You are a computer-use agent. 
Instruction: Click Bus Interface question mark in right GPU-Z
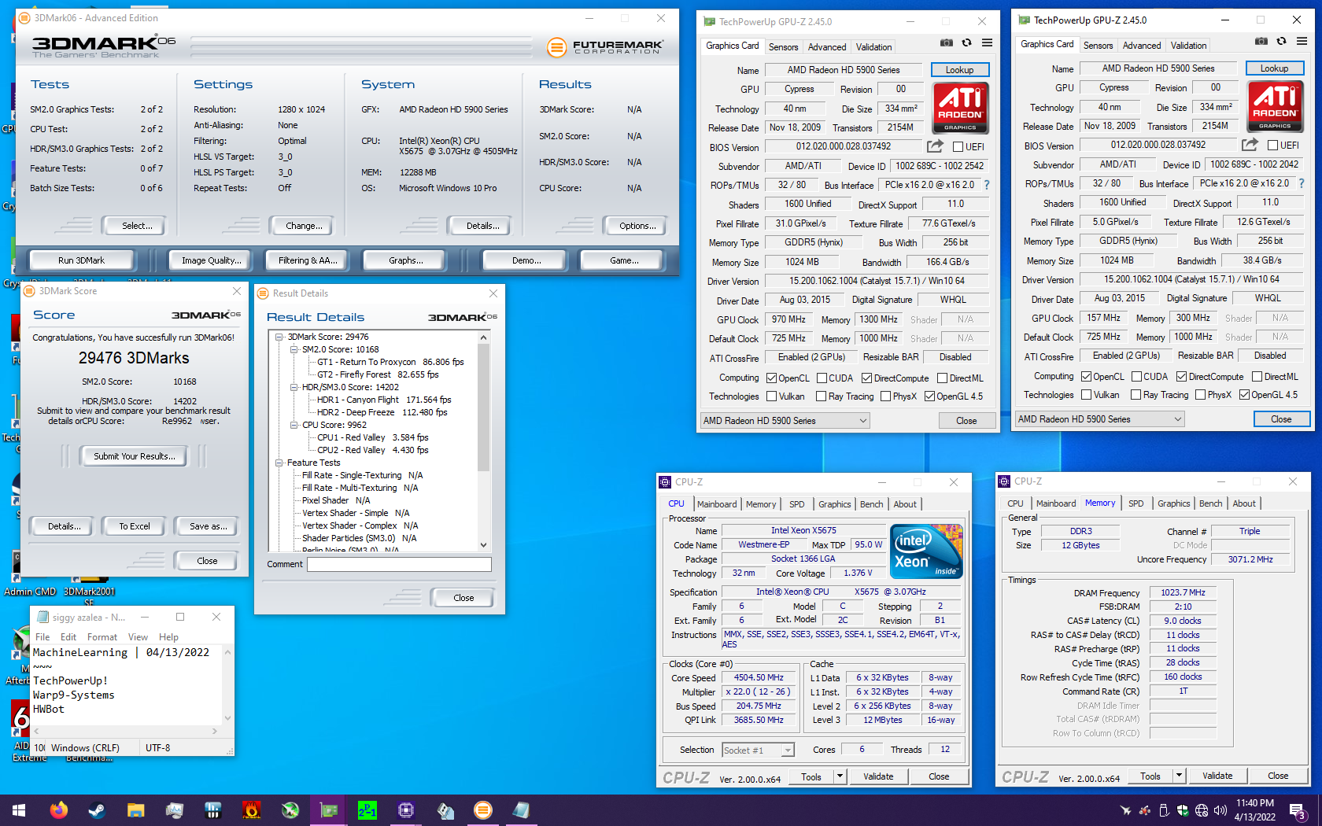tap(1302, 183)
